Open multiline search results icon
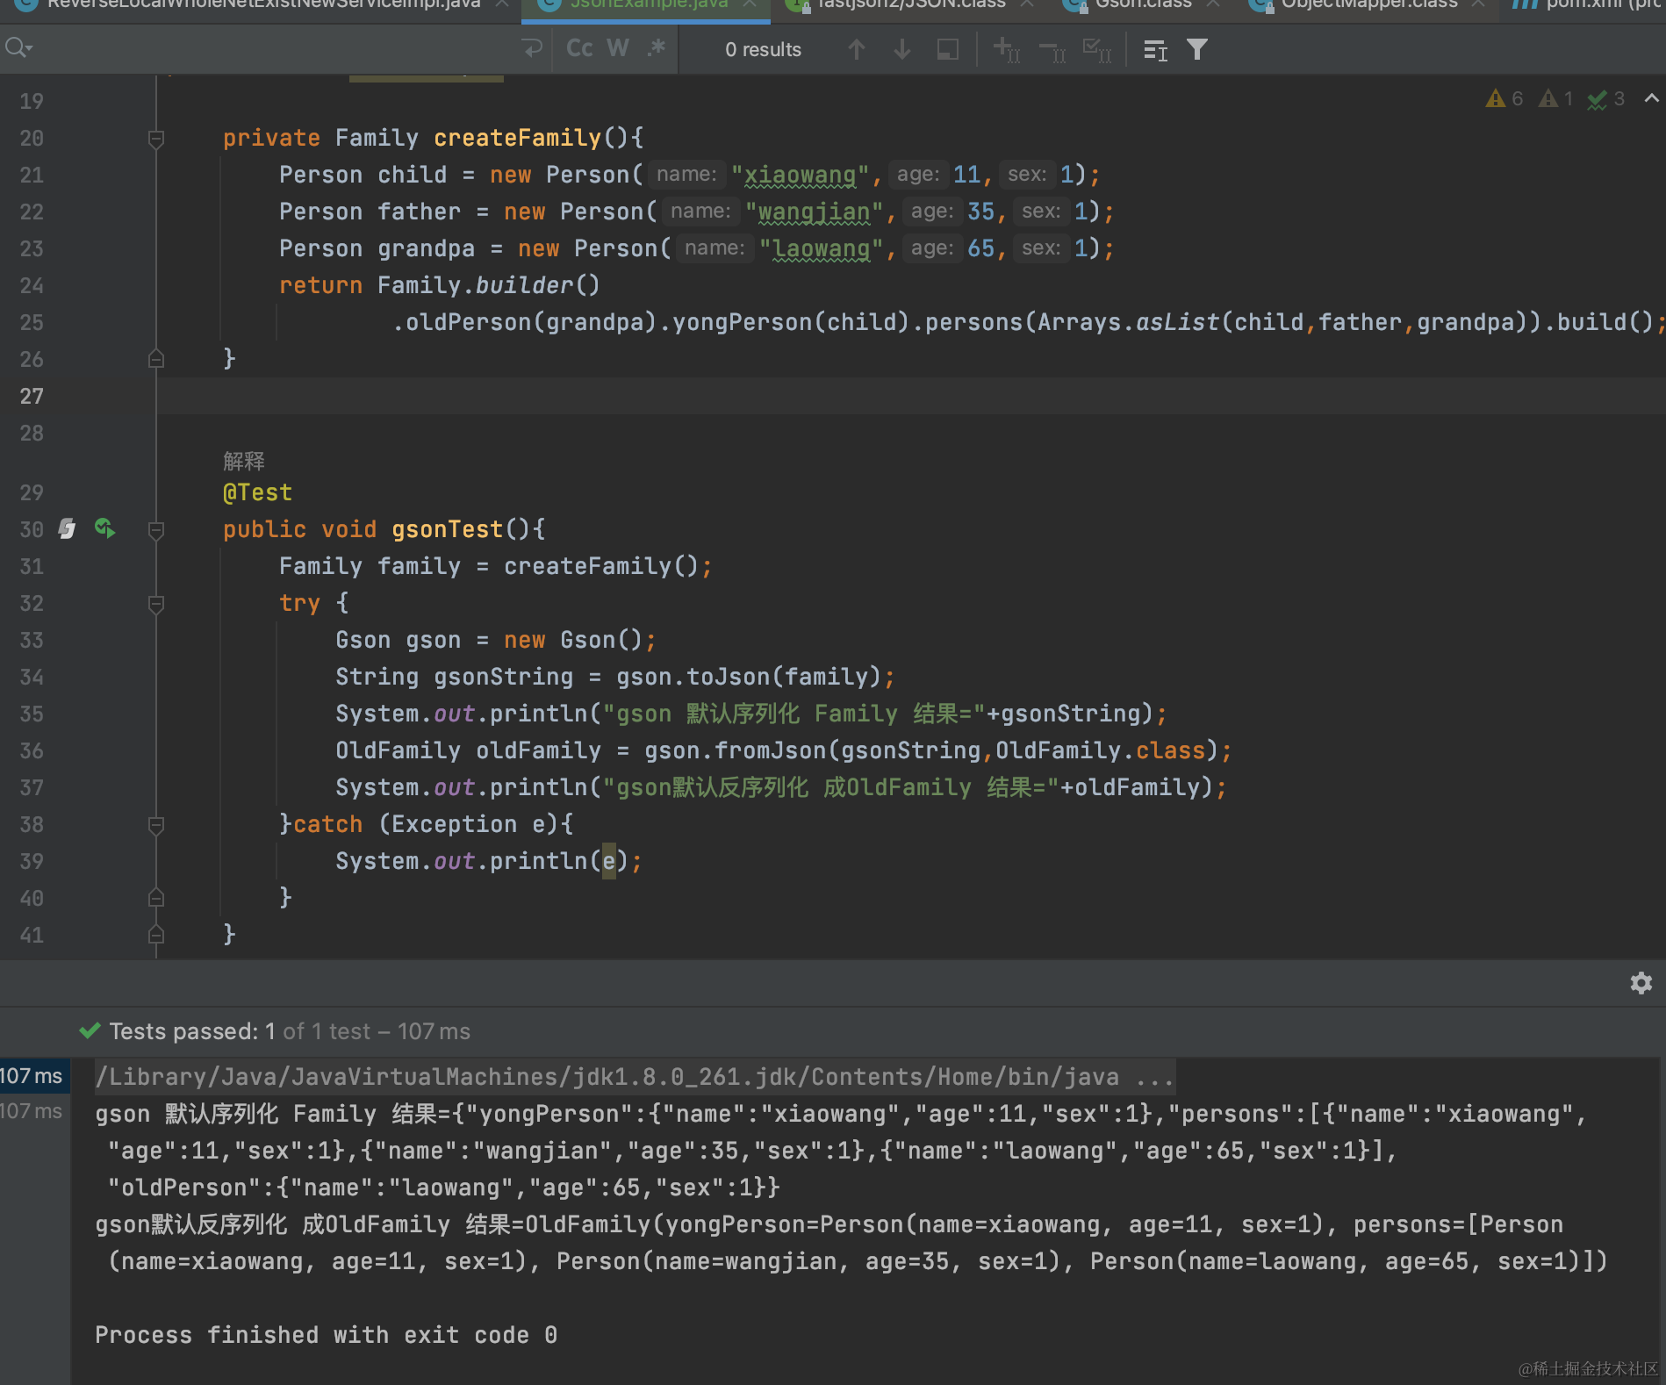The width and height of the screenshot is (1666, 1385). pos(1155,50)
